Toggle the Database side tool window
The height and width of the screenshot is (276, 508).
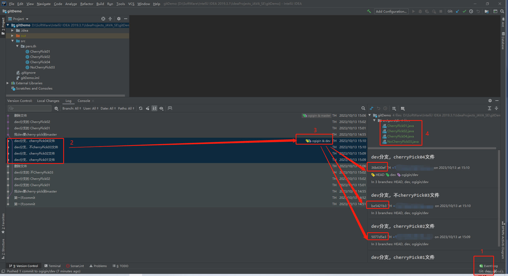(503, 41)
